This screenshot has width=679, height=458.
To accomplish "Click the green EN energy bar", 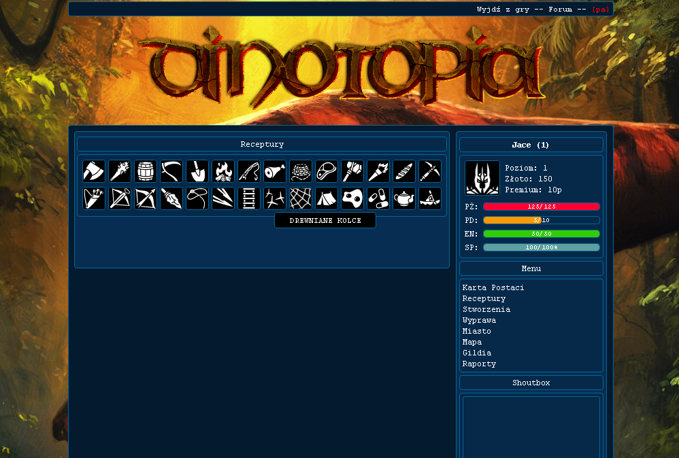I will click(x=542, y=234).
